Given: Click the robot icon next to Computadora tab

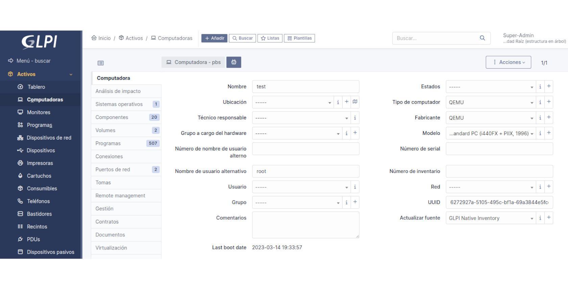Looking at the screenshot, I should coord(234,62).
